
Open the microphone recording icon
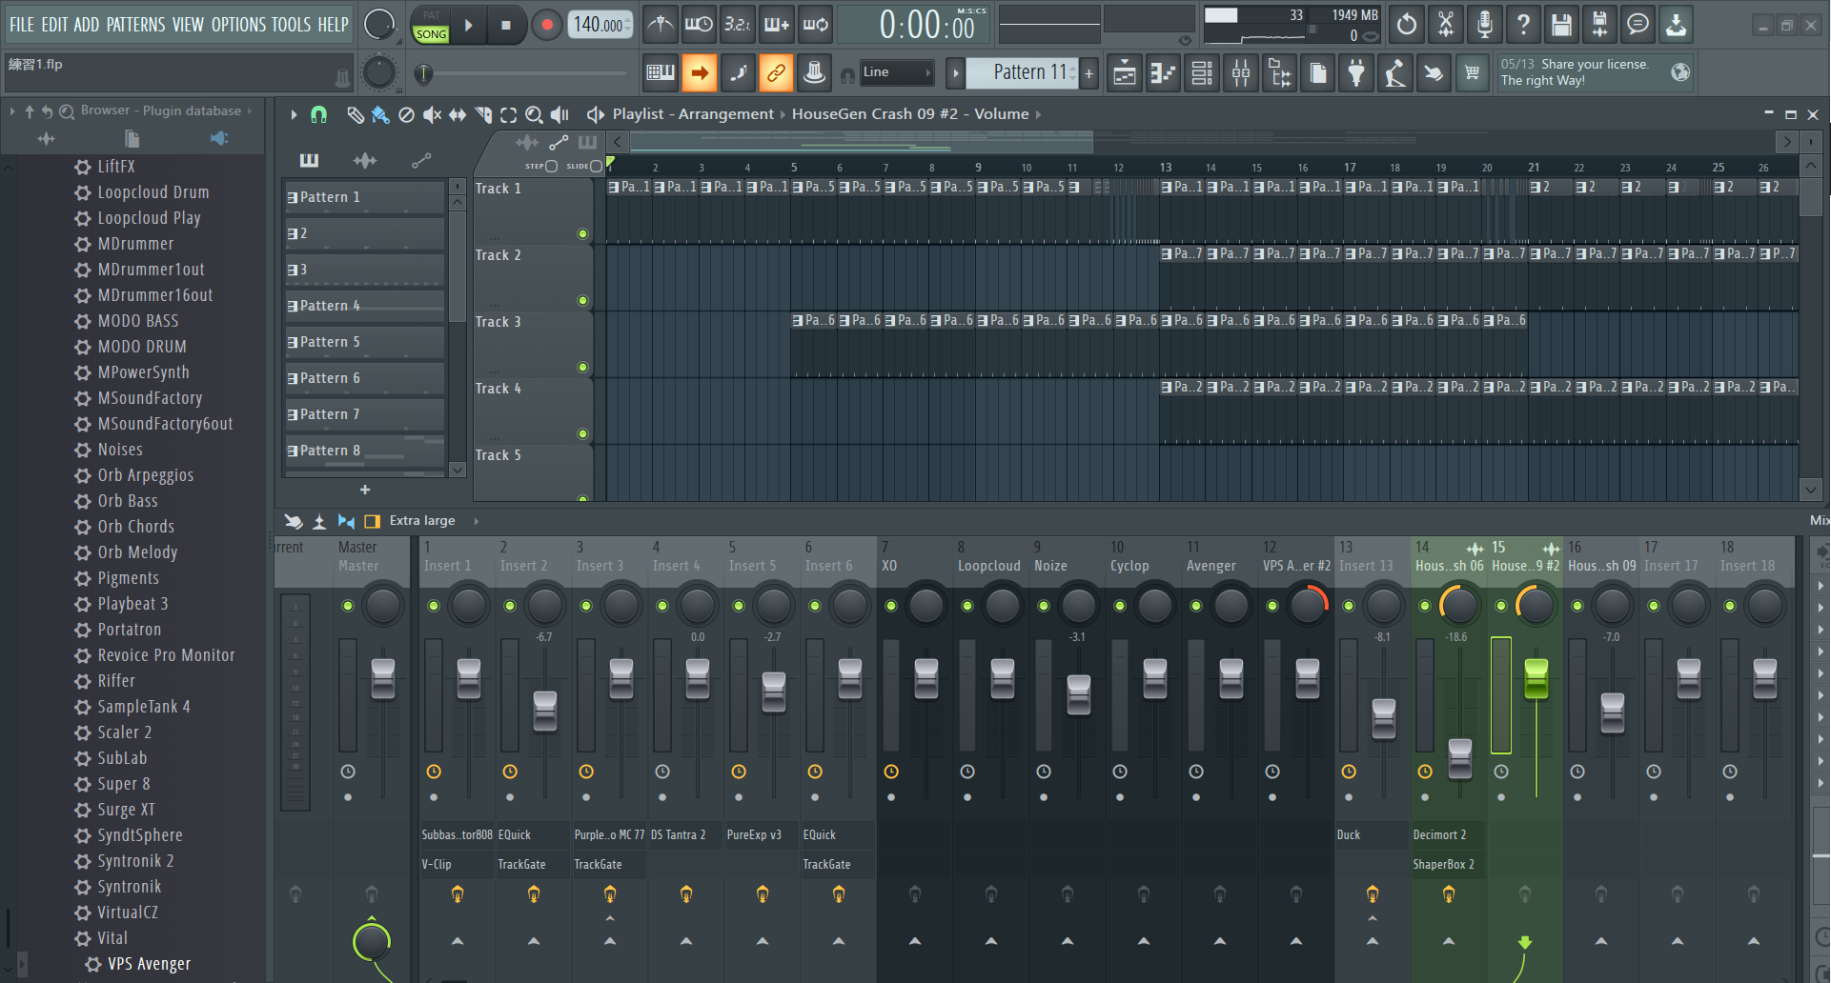1484,25
